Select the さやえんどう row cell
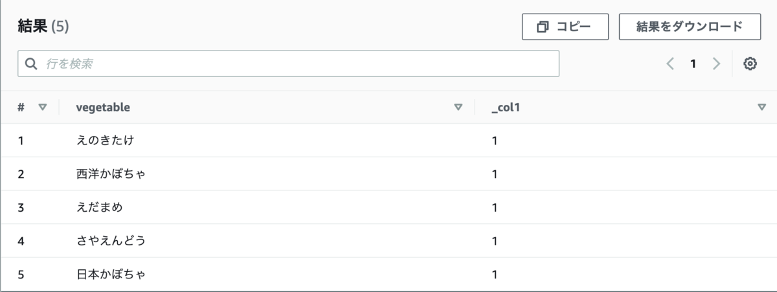777x292 pixels. pyautogui.click(x=111, y=241)
